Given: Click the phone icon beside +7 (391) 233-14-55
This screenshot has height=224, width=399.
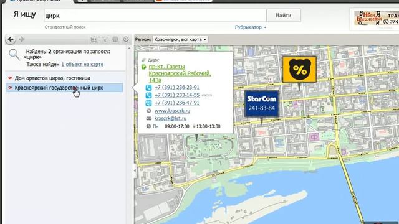Looking at the screenshot, I should 148,95.
